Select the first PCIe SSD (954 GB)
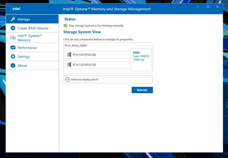Screen dimensions: 228x158 98,55
